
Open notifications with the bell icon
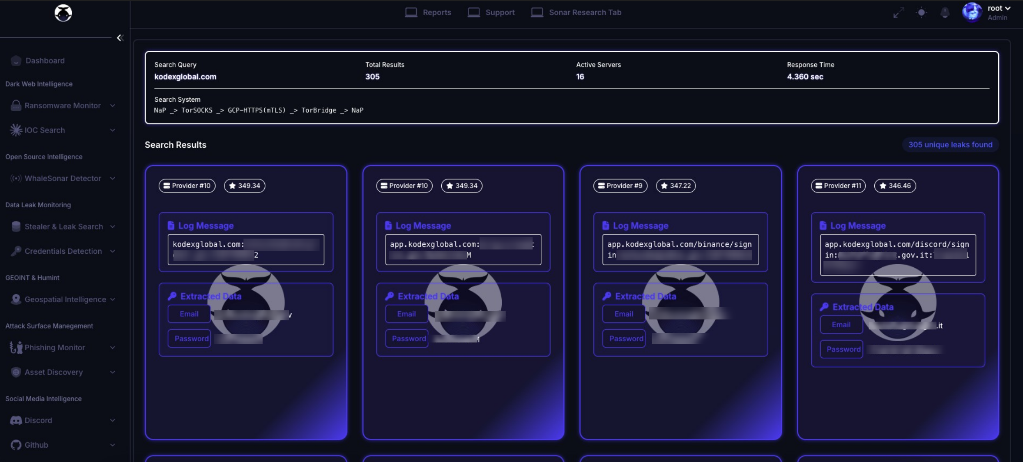pyautogui.click(x=945, y=13)
